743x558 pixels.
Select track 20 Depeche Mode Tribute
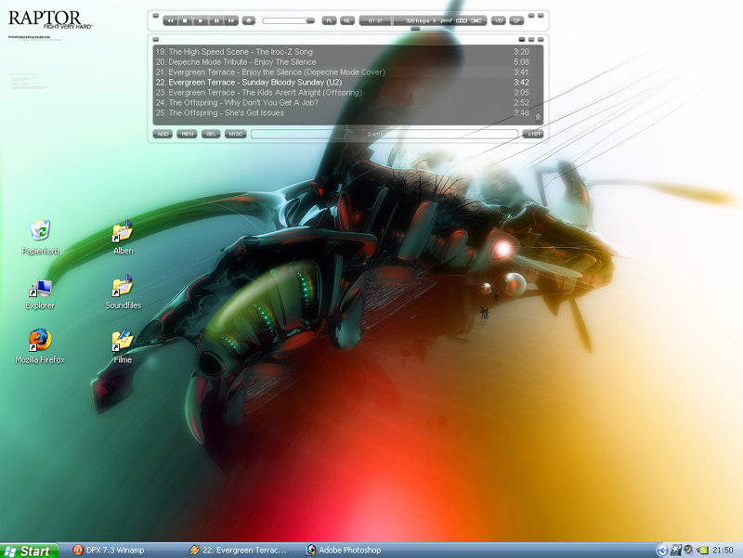[342, 62]
